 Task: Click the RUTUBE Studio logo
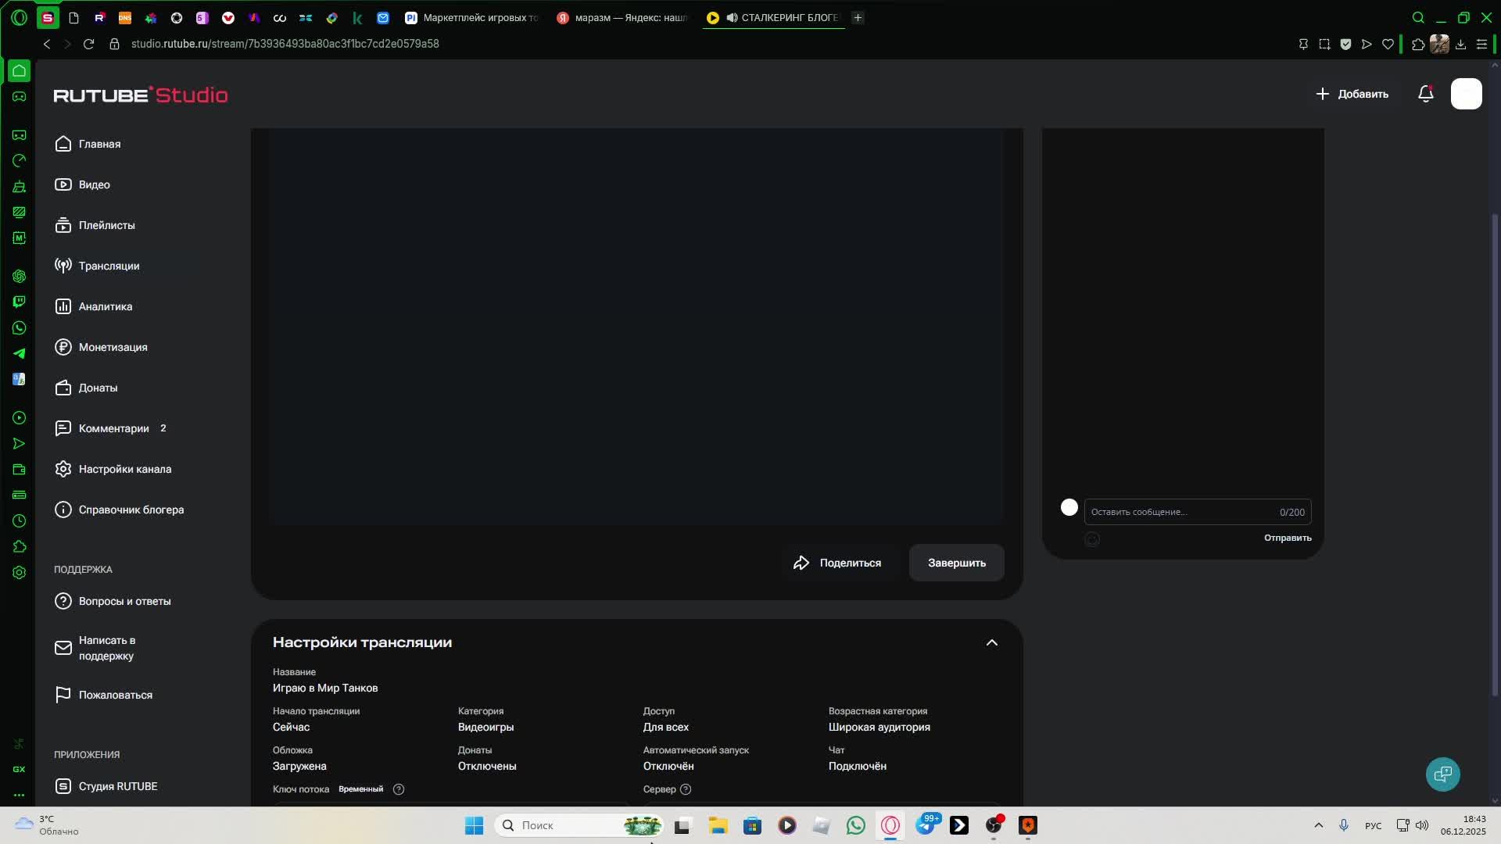pos(141,95)
